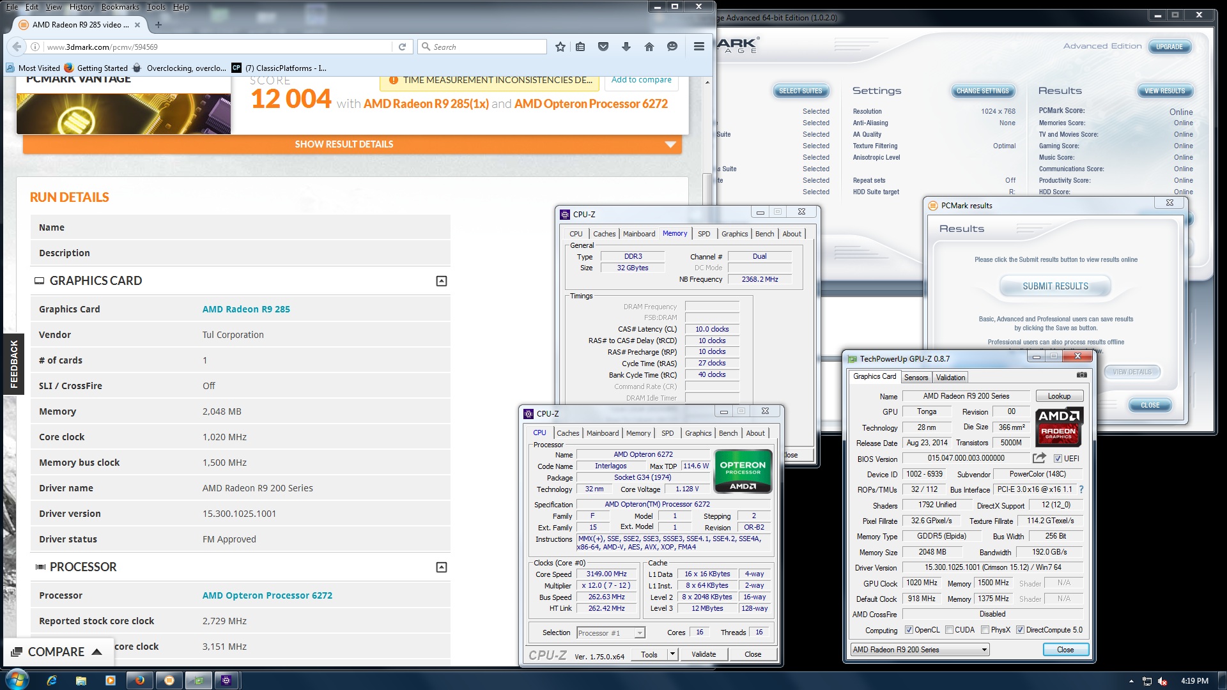Switch to CPU-Z in the taskbar
Viewport: 1227px width, 690px height.
(226, 680)
